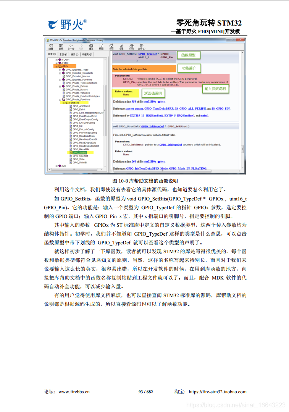The height and width of the screenshot is (412, 289).
Task: Open line 266 definition link
Action: (x=134, y=162)
